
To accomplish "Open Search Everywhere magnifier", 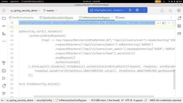I will click(170, 11).
